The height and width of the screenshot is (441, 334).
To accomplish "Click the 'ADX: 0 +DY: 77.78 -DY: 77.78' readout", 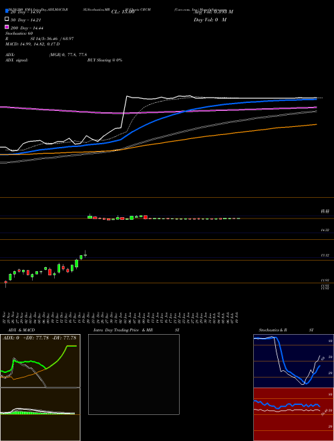I will click(39, 338).
